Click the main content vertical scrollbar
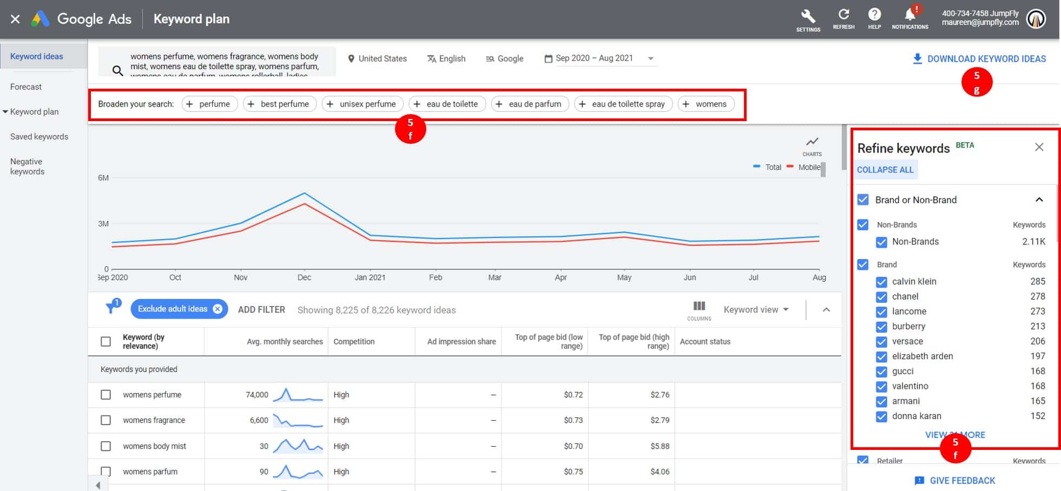 tap(843, 147)
